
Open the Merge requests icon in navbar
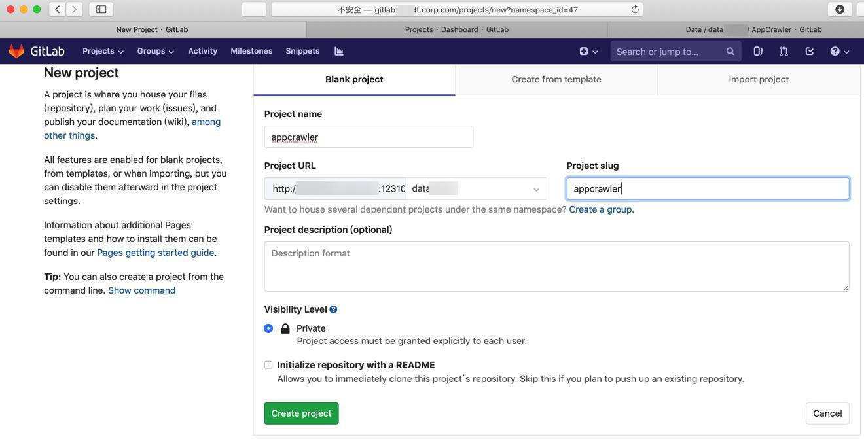(783, 51)
